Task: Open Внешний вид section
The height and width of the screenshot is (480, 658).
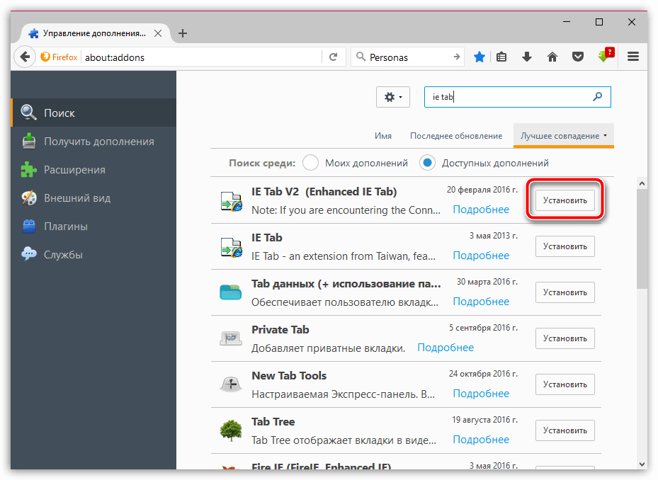Action: click(x=93, y=198)
